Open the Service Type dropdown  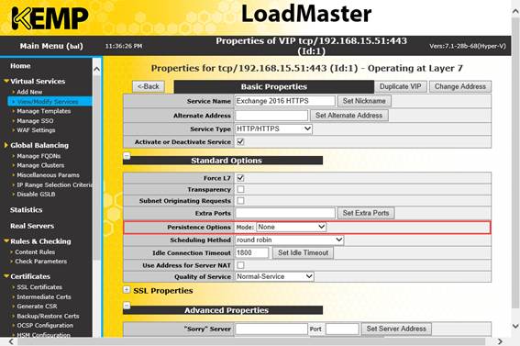pyautogui.click(x=273, y=128)
